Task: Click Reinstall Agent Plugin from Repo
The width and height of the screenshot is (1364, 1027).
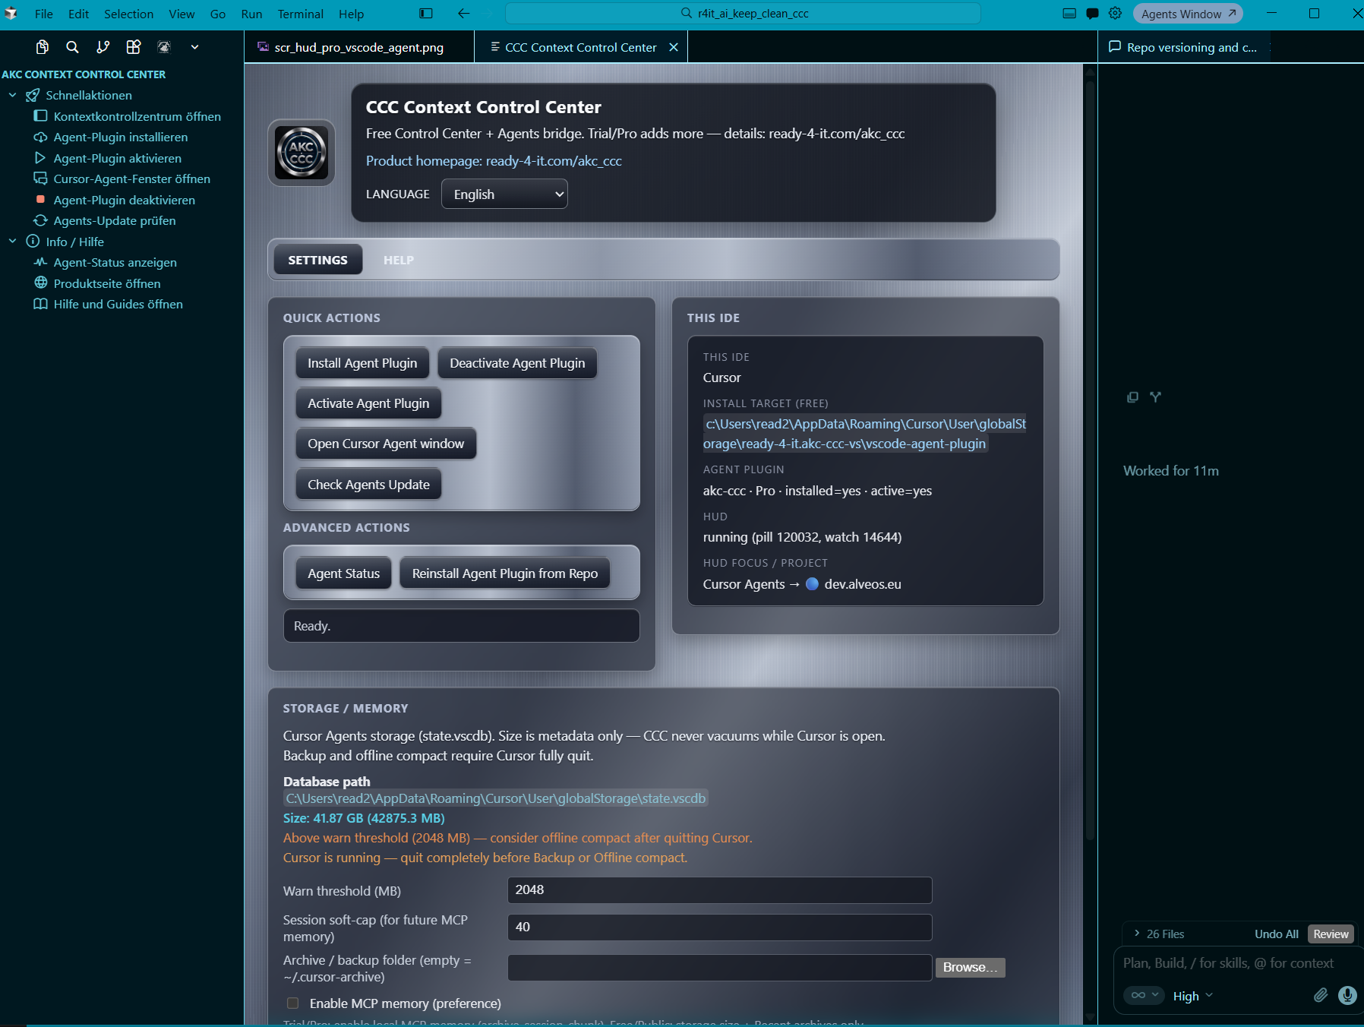Action: (505, 574)
